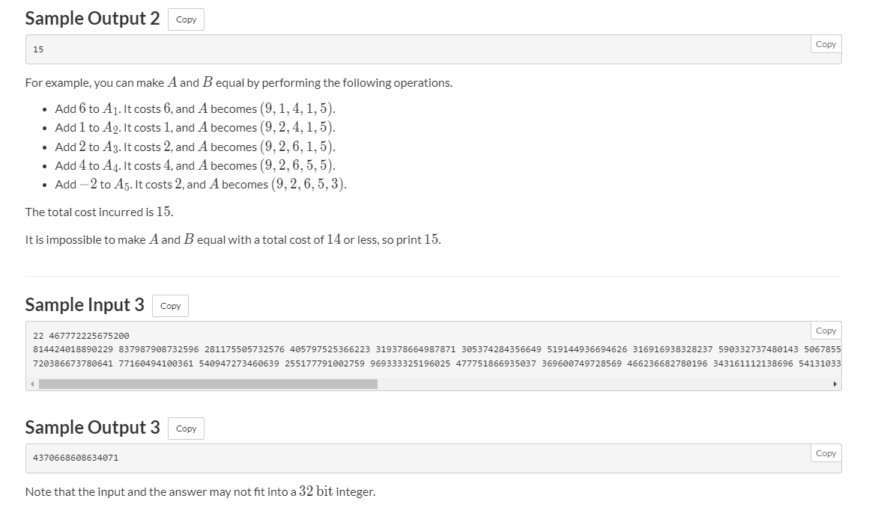Click the sentence "The total cost incurred is 15"
Viewport: 869px width, 525px height.
(x=99, y=212)
